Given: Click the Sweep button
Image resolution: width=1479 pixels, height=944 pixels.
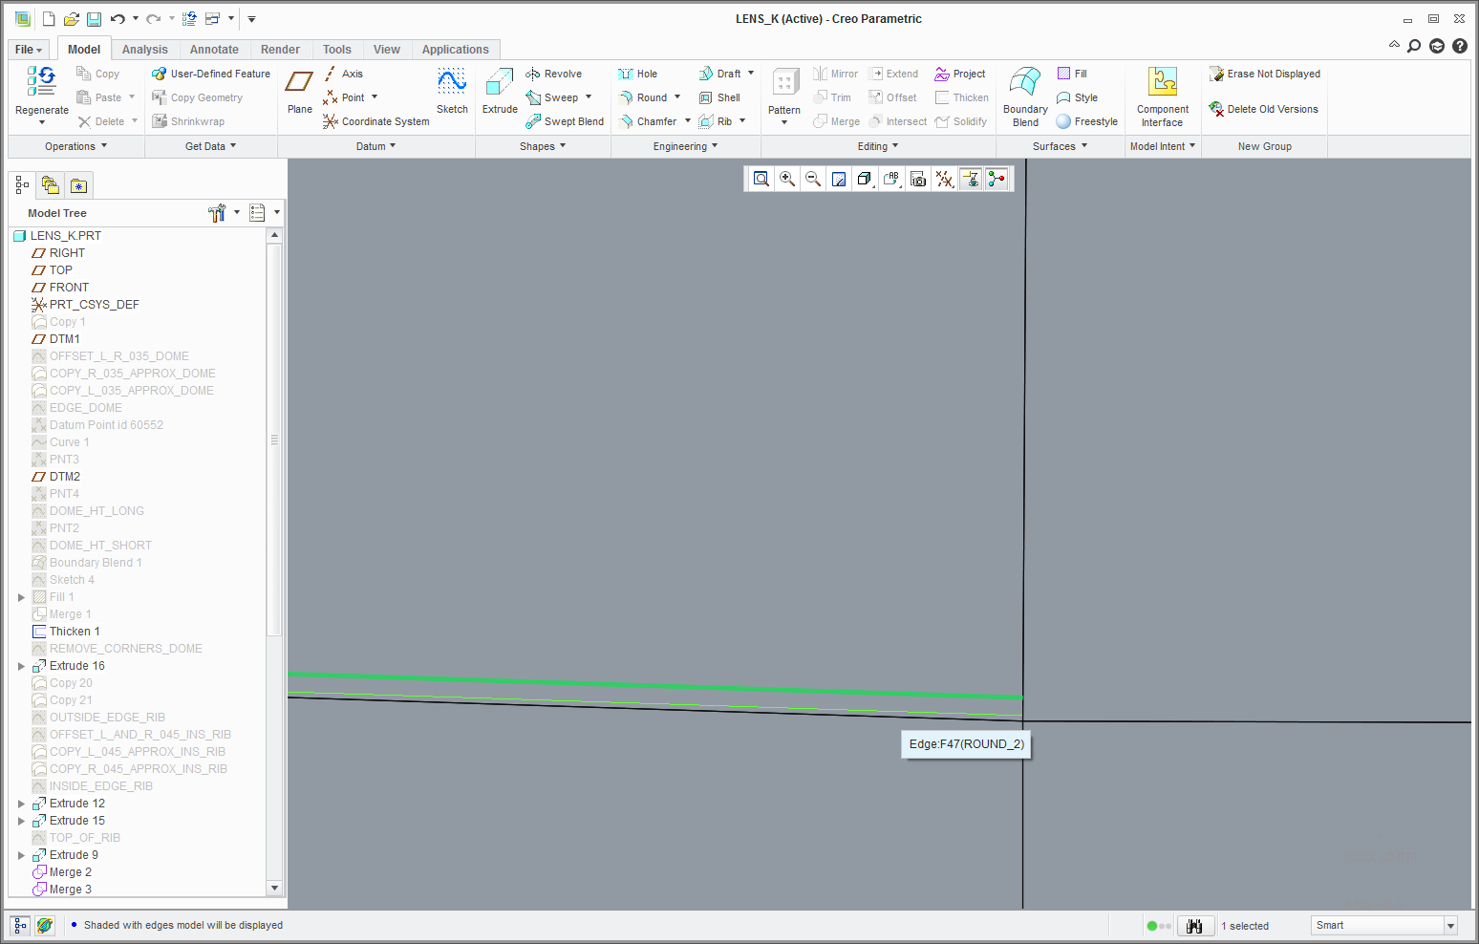Looking at the screenshot, I should 552,97.
